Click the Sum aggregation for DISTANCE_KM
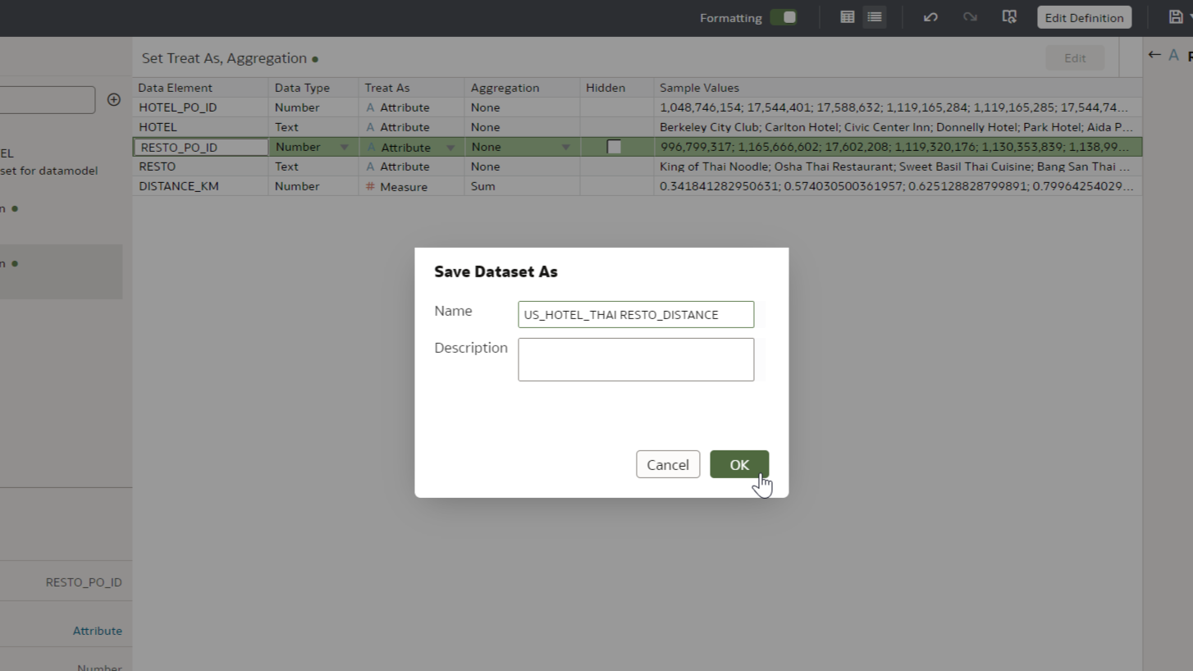 click(482, 186)
